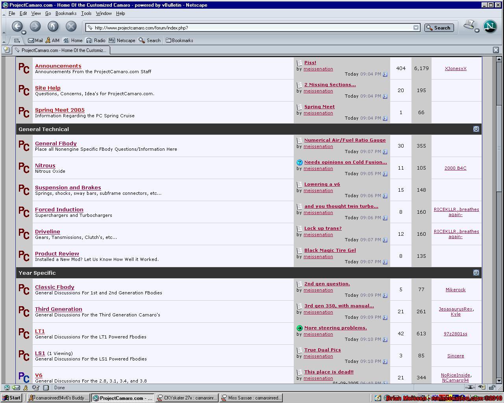Select the ProjectCamaro.com browser tab
The width and height of the screenshot is (504, 403).
(61, 50)
